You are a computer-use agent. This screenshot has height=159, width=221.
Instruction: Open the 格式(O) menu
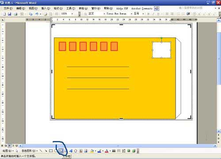coord(58,8)
